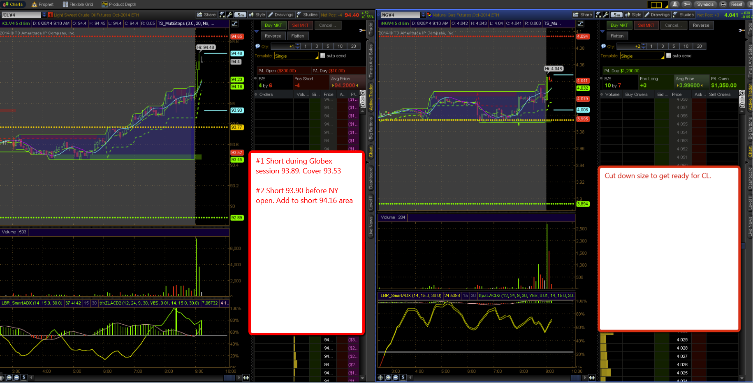
Task: Zoom in the crude oil price ladder
Action: pyautogui.click(x=363, y=93)
